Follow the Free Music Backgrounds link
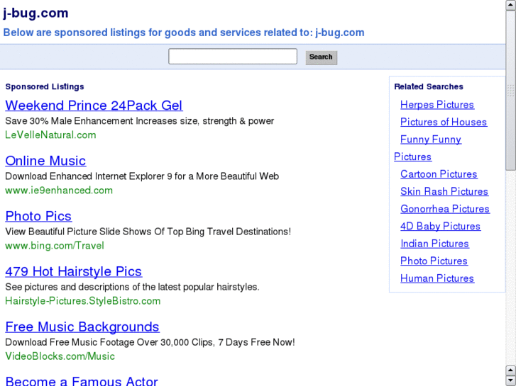The height and width of the screenshot is (386, 516). [82, 327]
